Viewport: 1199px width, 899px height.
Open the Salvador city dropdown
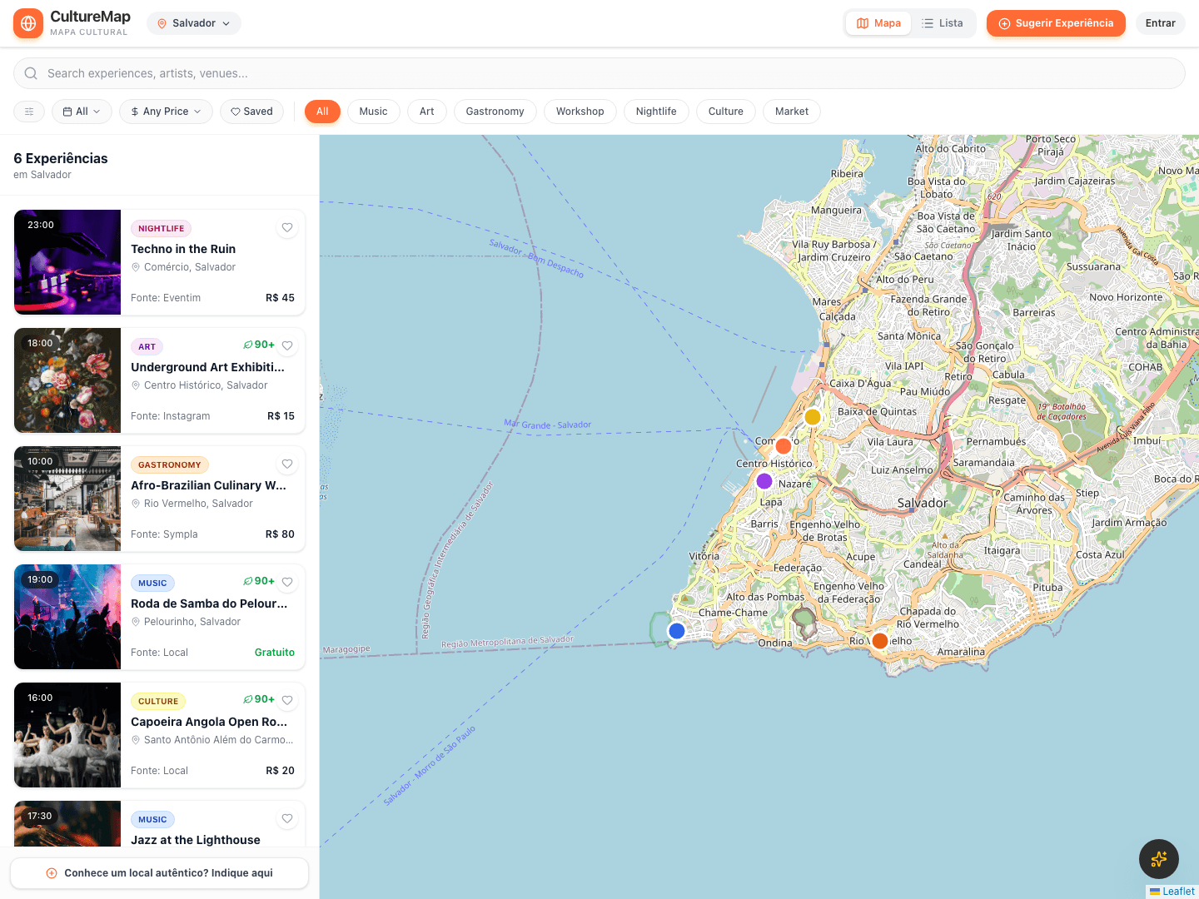coord(194,23)
